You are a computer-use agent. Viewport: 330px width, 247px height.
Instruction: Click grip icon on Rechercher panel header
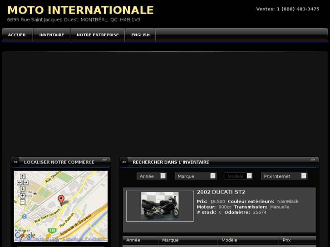click(x=313, y=160)
